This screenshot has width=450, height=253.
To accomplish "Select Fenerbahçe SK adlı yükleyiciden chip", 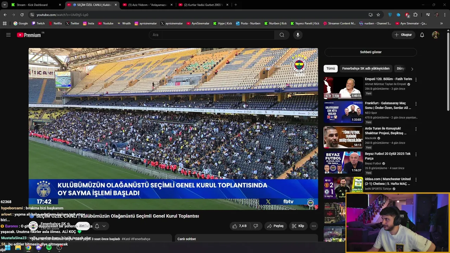I will 366,69.
